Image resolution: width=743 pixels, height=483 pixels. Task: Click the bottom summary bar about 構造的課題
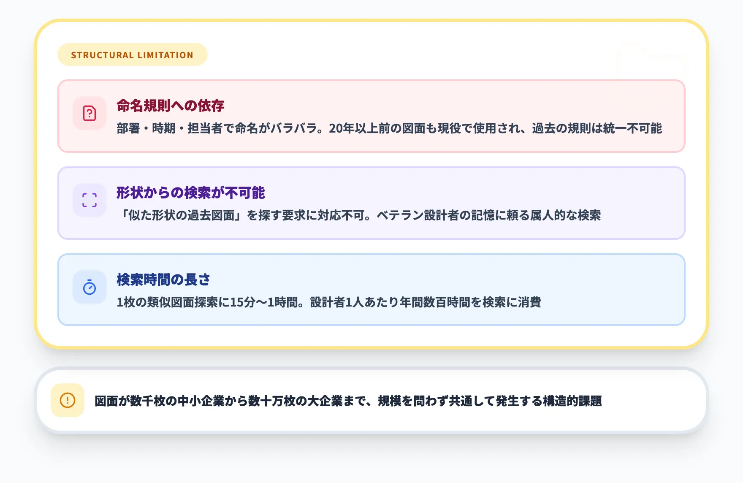[371, 402]
